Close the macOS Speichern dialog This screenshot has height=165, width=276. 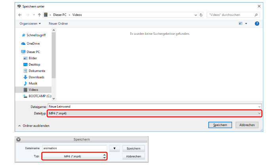(19, 140)
